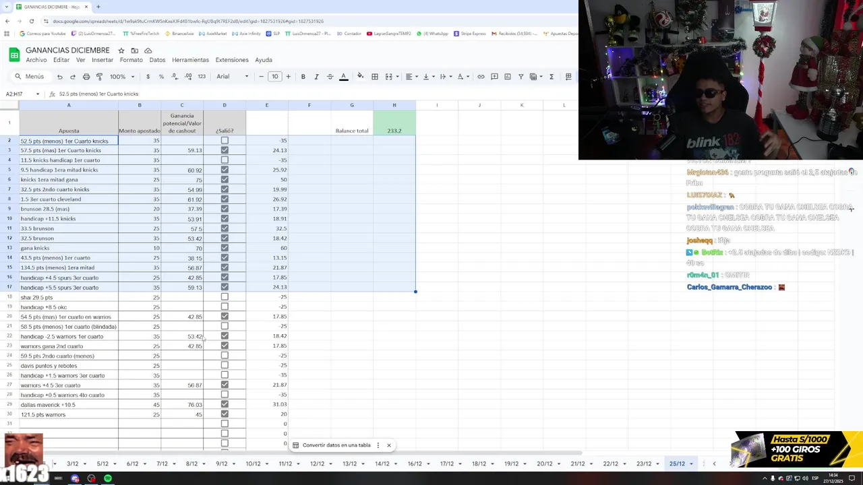Open the text rotation dropdown
This screenshot has width=863, height=485.
tap(462, 77)
